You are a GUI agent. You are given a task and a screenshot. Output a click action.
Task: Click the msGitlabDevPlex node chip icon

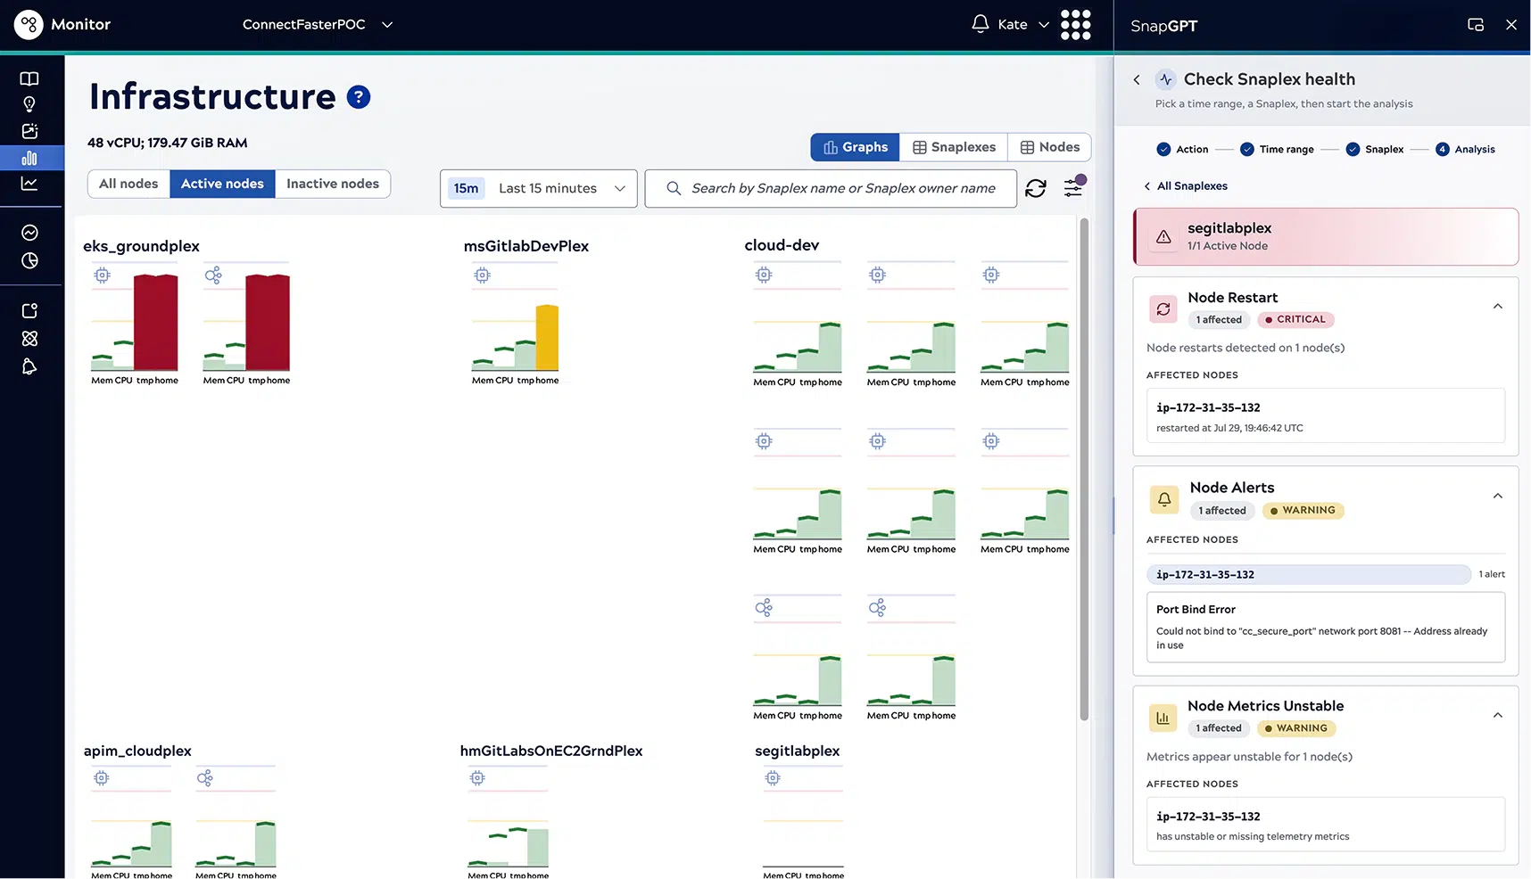[483, 275]
